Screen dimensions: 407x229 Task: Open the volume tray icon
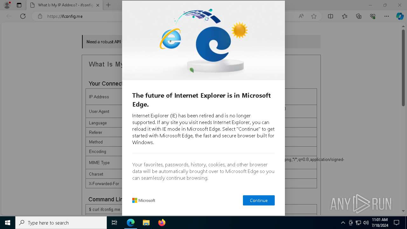(x=366, y=223)
